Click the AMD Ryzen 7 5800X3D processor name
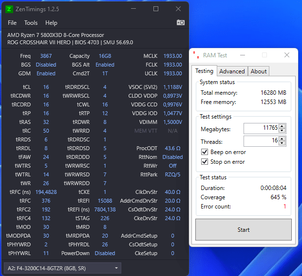 click(x=56, y=35)
